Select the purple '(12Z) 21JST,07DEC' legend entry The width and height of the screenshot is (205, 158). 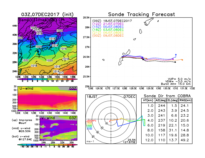[x=108, y=24]
